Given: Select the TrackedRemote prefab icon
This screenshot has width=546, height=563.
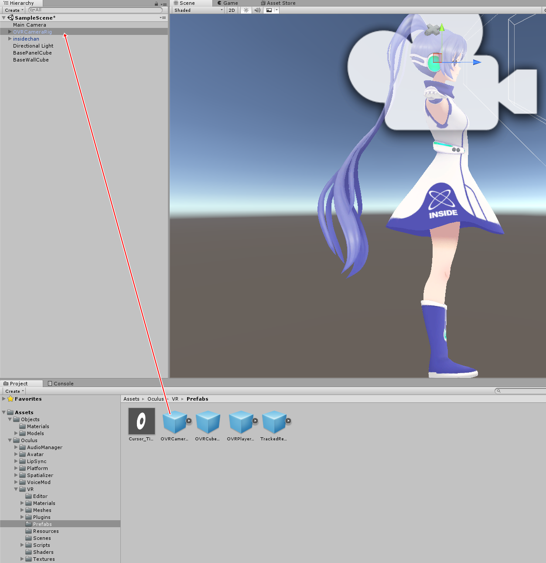Looking at the screenshot, I should [x=274, y=420].
